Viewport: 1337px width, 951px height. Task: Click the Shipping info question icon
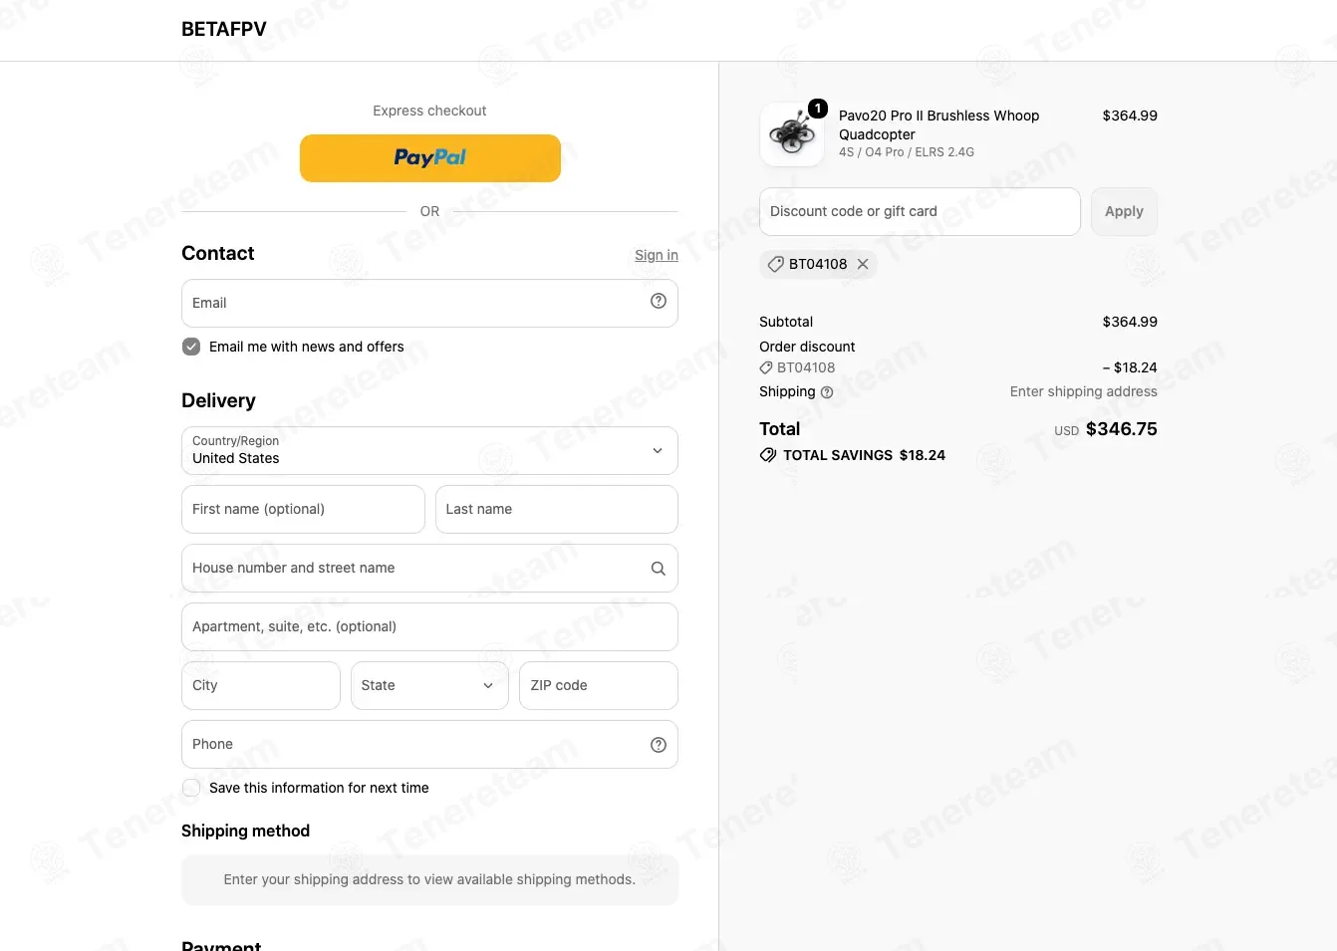click(x=827, y=392)
